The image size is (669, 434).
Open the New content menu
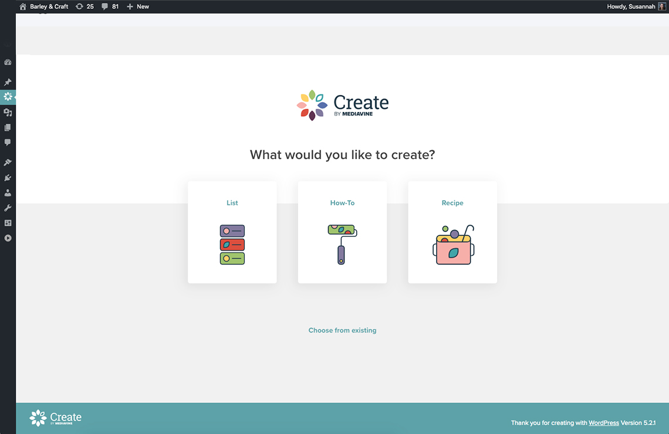tap(138, 6)
